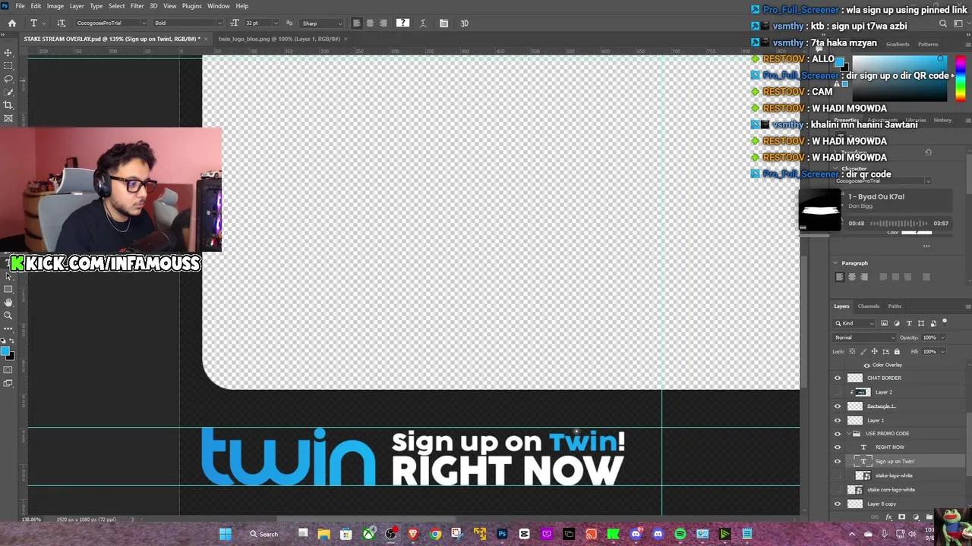Toggle the layer filtering on/off switch

945,322
